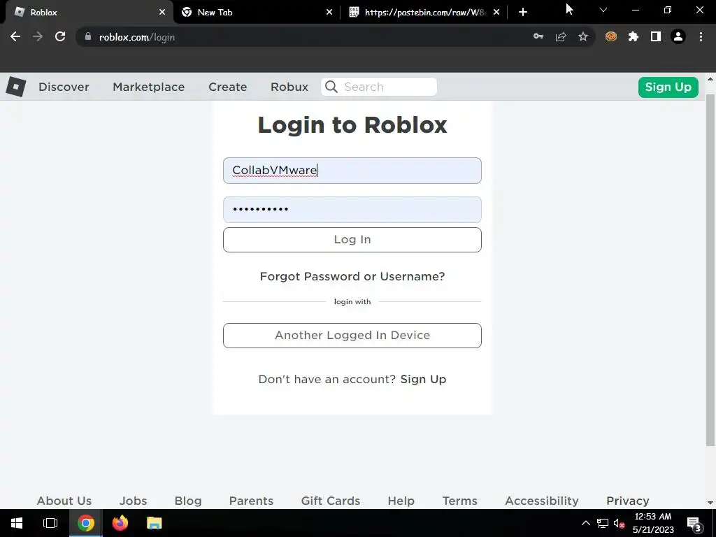Open Privacy footer link
Viewport: 716px width, 537px height.
pos(627,501)
